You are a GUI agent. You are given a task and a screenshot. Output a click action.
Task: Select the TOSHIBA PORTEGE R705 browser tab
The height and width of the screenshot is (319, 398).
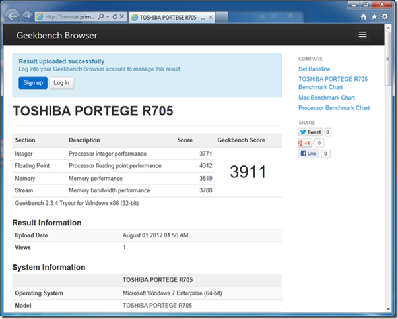pyautogui.click(x=172, y=18)
